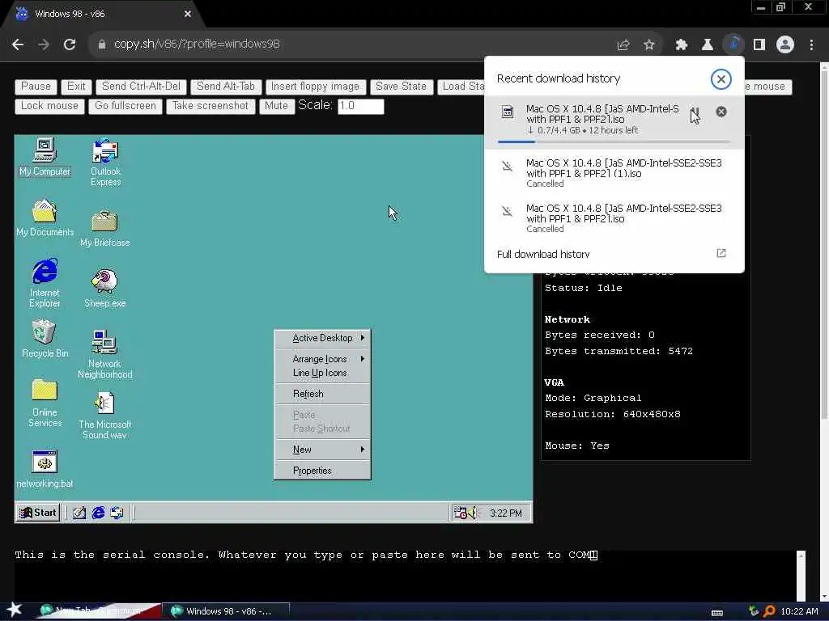Image resolution: width=829 pixels, height=621 pixels.
Task: Choose Refresh in desktop context menu
Action: pyautogui.click(x=322, y=394)
